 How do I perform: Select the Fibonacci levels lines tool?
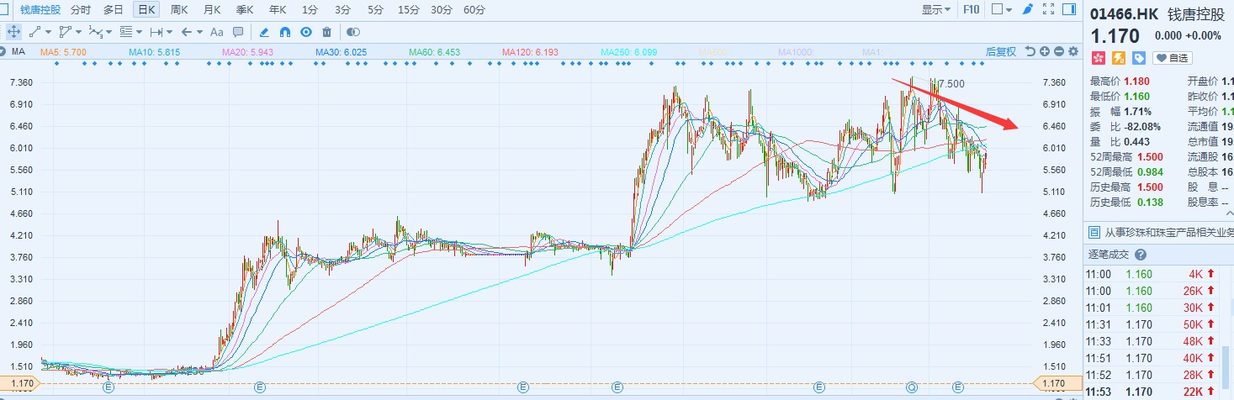125,32
